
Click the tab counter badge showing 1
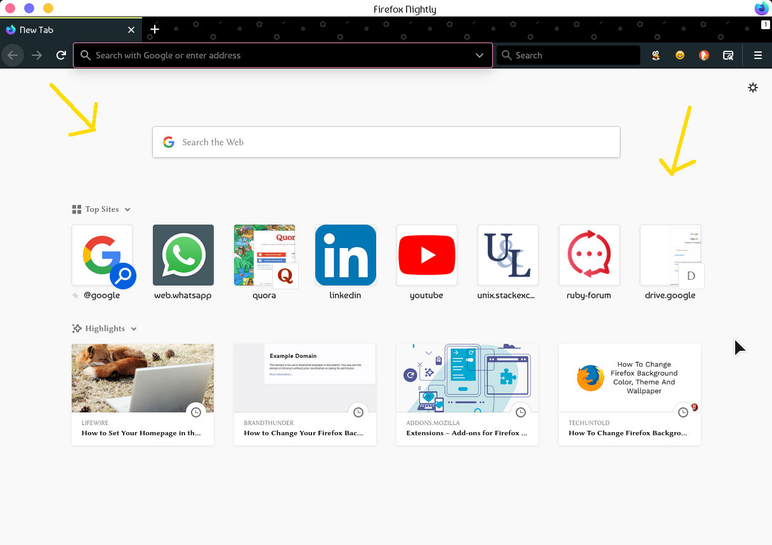point(766,25)
